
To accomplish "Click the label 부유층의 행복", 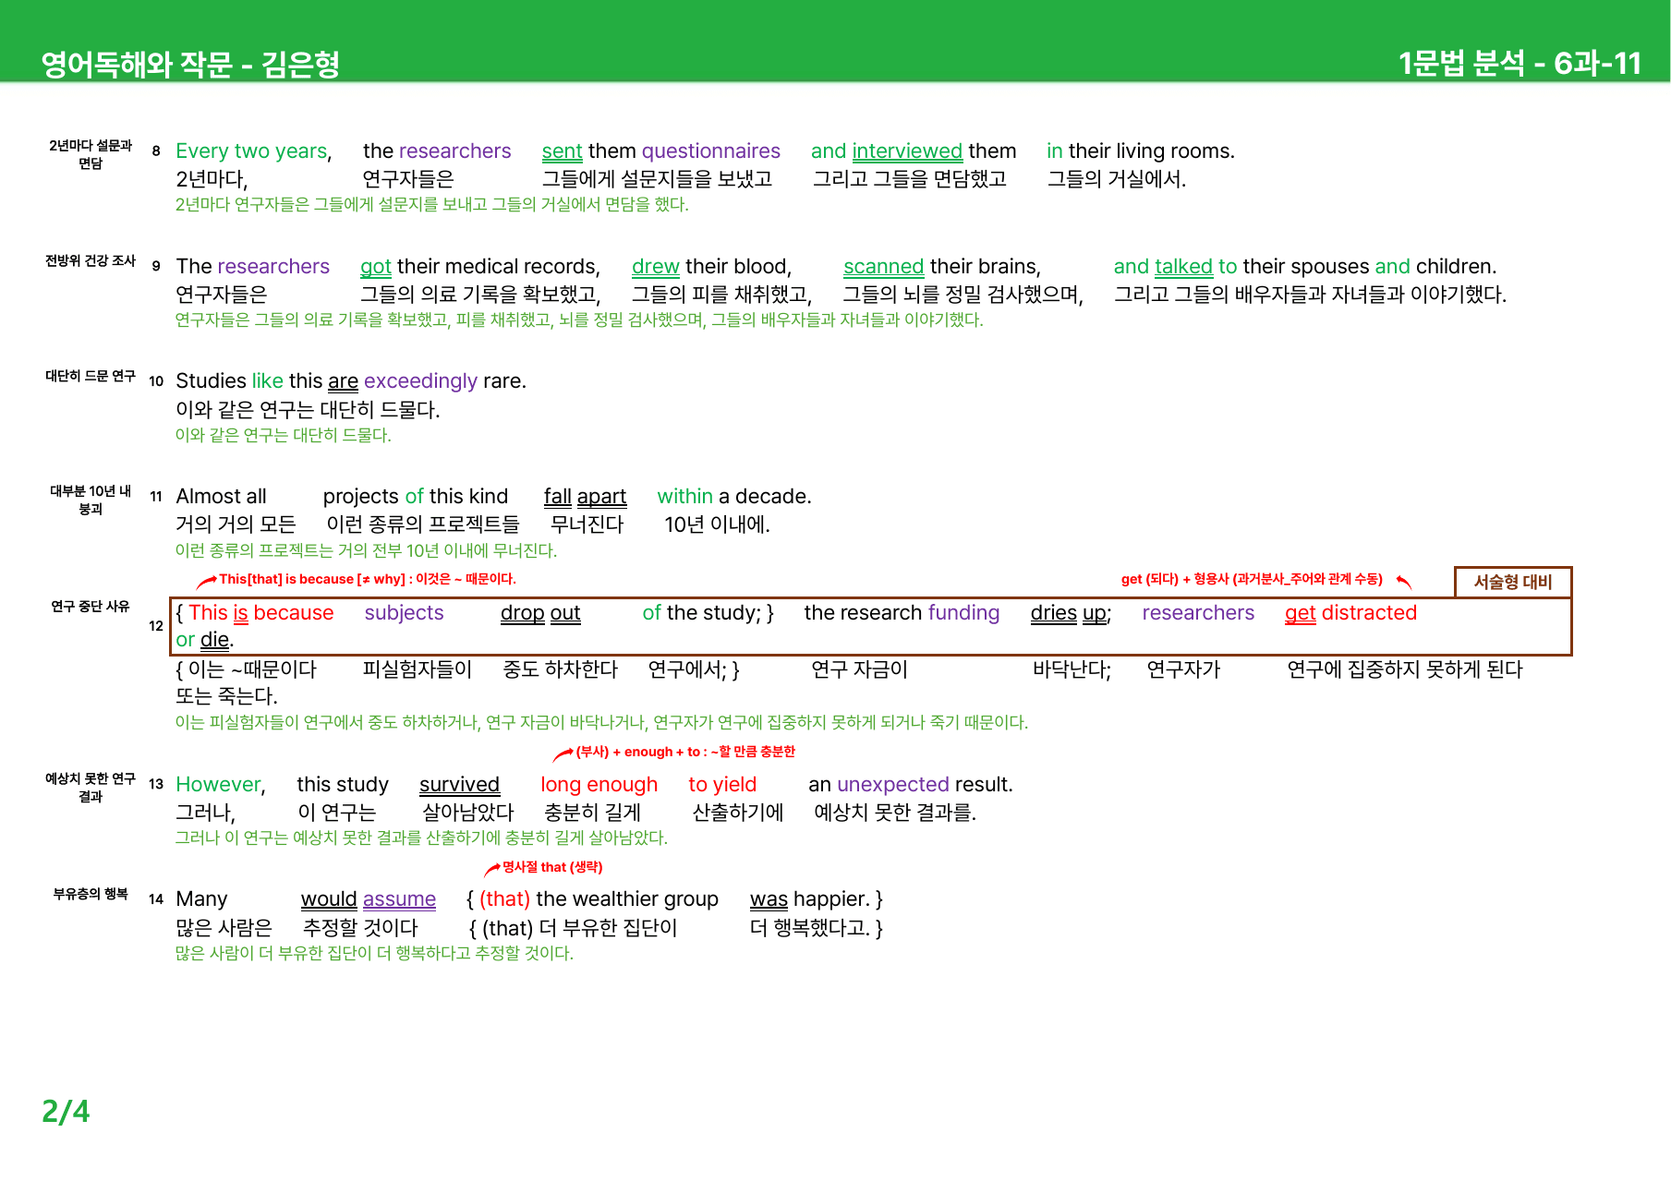I will [91, 894].
